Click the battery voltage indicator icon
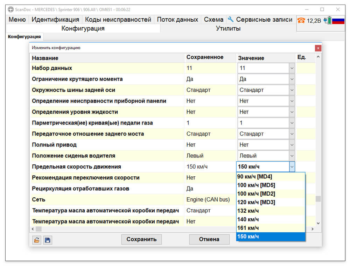This screenshot has width=350, height=268. pyautogui.click(x=328, y=21)
